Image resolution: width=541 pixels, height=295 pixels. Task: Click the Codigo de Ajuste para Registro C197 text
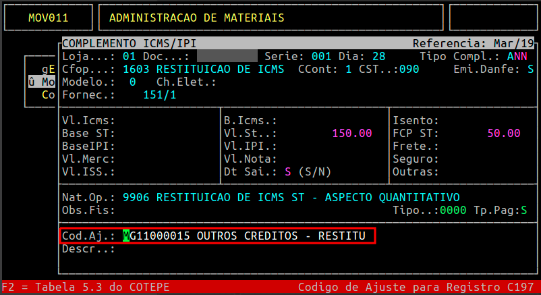pos(416,288)
